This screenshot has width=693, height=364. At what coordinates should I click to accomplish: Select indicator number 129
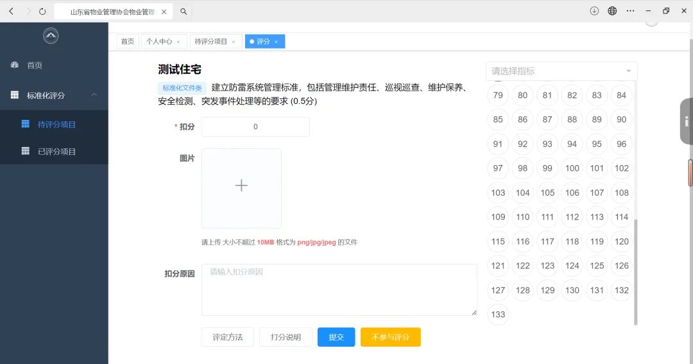pos(547,290)
